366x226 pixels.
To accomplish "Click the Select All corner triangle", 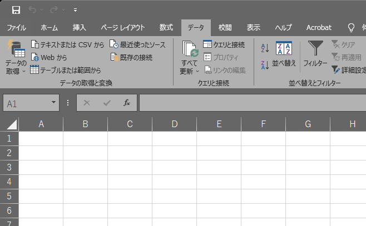I will [x=11, y=124].
